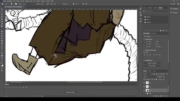Create new layer icon in Ebenen panel
Viewport: 180px width, 101px height.
tap(164, 96)
